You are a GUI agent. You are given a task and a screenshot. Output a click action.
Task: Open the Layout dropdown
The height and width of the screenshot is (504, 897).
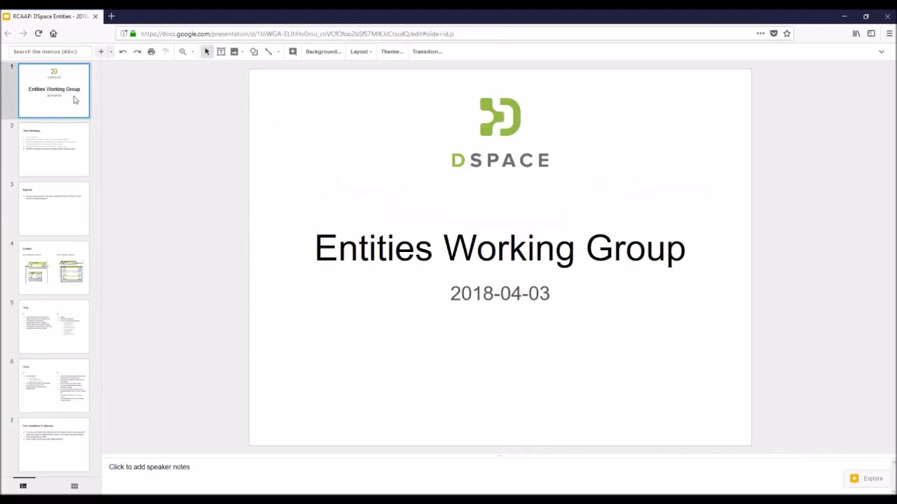(361, 52)
